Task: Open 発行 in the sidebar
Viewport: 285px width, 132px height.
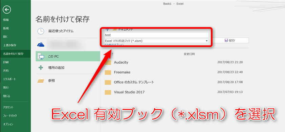Action: pos(6,87)
